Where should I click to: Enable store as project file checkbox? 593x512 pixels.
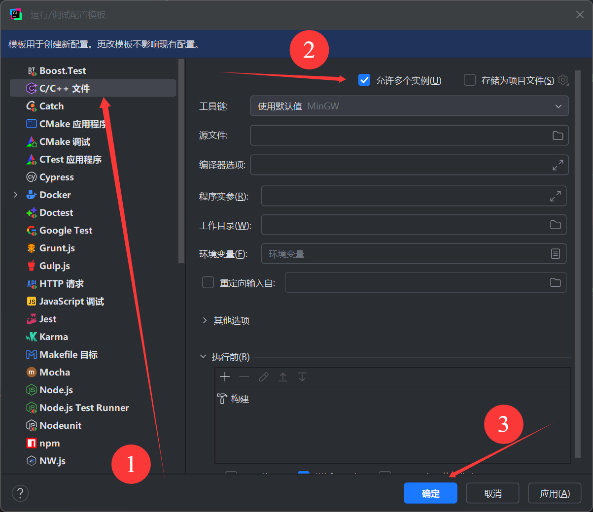click(470, 80)
